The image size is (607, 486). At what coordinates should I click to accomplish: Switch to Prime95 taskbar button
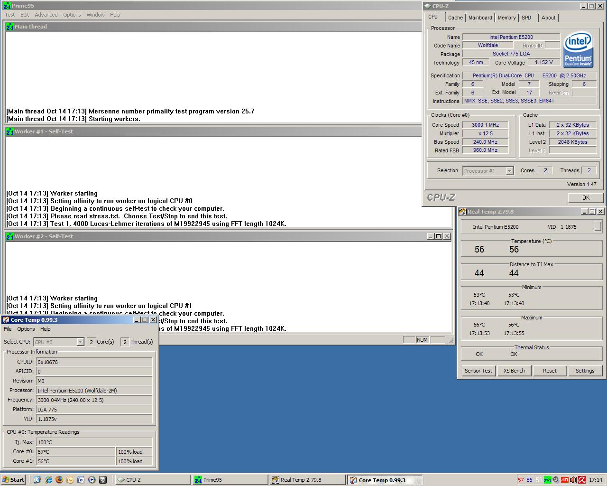point(230,480)
